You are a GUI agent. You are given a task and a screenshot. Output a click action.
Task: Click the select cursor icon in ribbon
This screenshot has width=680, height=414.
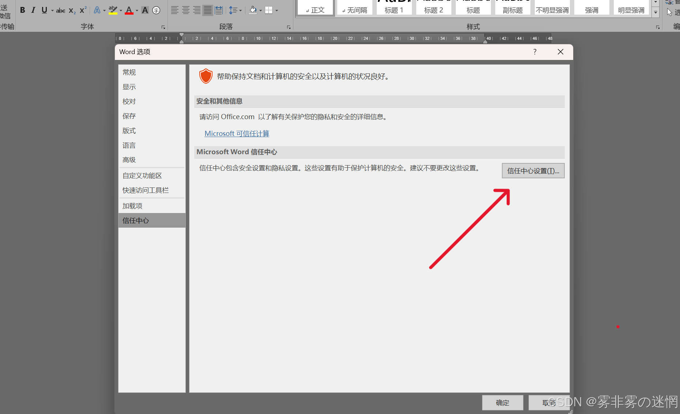coord(669,12)
